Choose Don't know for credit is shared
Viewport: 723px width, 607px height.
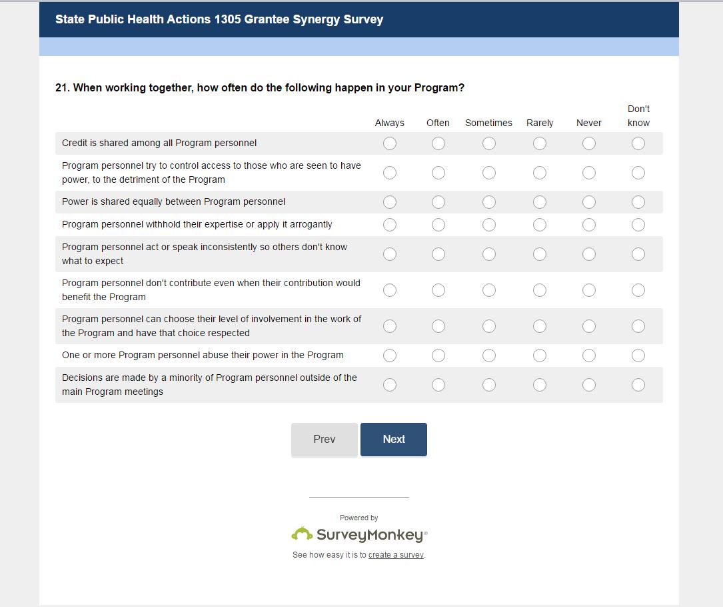click(638, 143)
